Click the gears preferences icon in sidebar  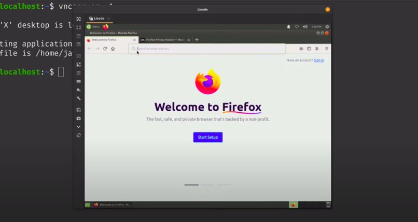pyautogui.click(x=79, y=90)
